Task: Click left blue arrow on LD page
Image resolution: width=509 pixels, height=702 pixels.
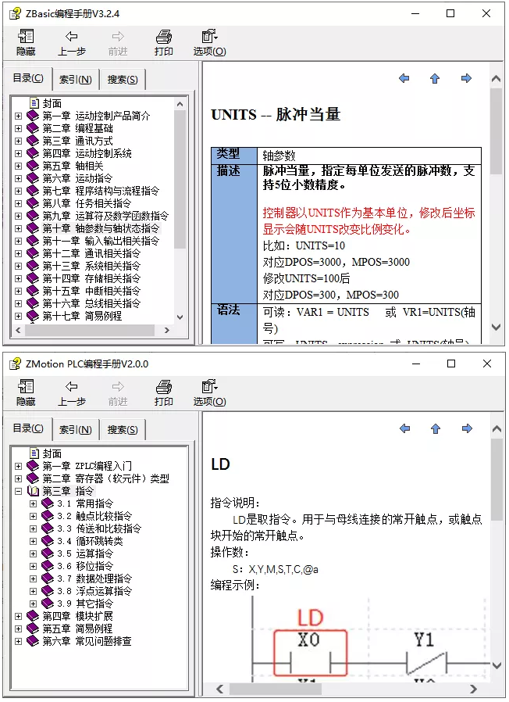Action: pyautogui.click(x=404, y=428)
